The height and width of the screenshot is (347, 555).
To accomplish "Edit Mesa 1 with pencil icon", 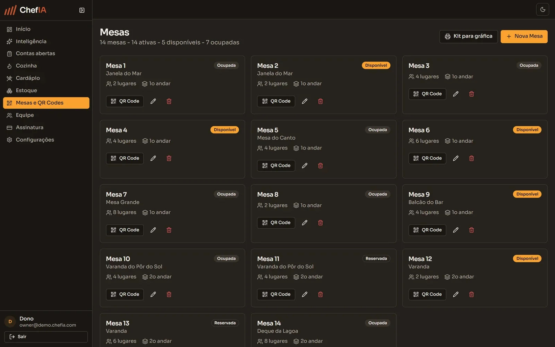I will (153, 101).
